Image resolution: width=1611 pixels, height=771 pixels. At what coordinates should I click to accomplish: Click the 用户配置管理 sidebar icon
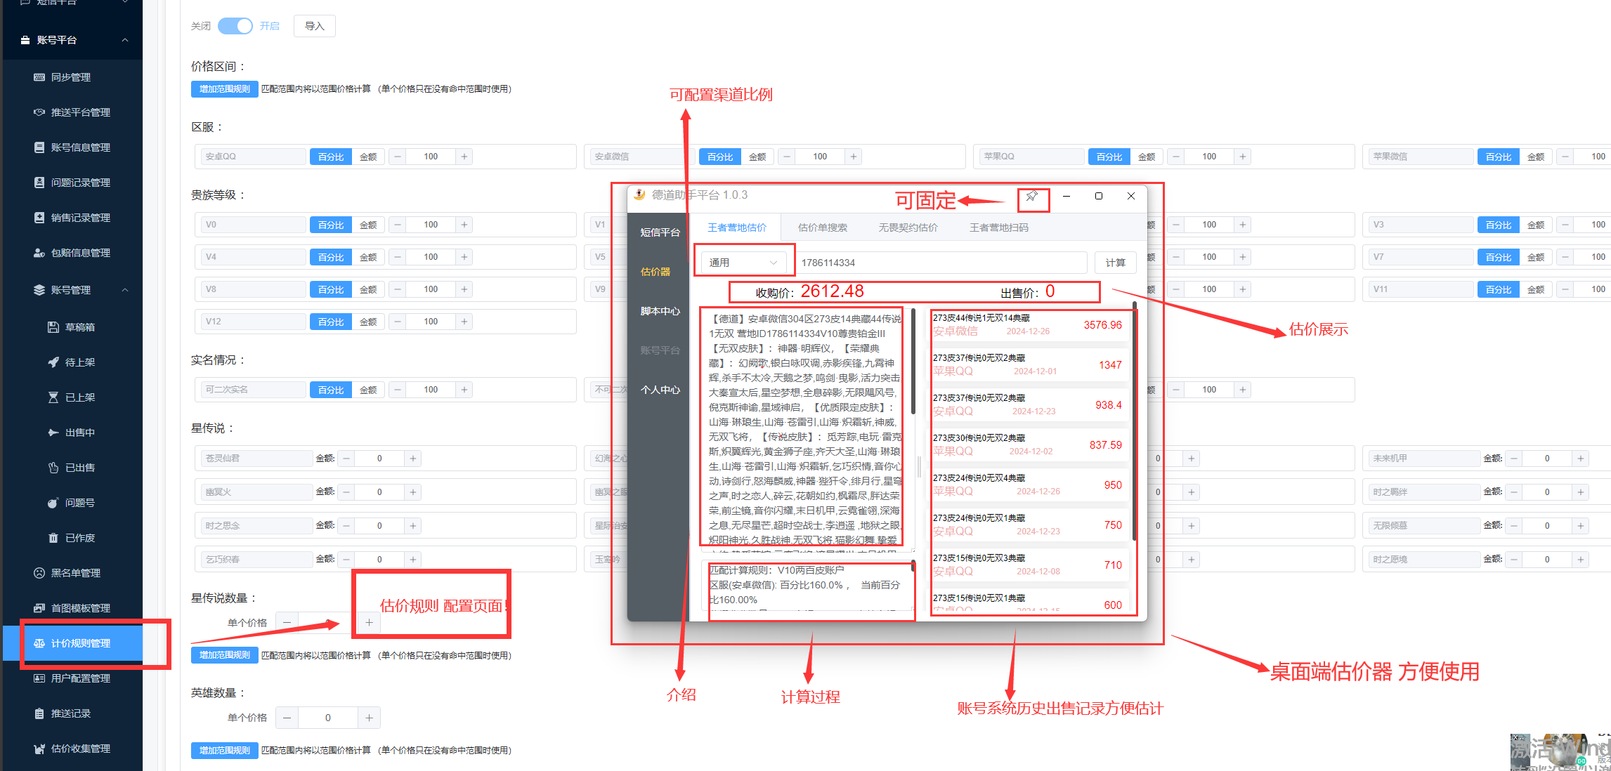pos(39,678)
